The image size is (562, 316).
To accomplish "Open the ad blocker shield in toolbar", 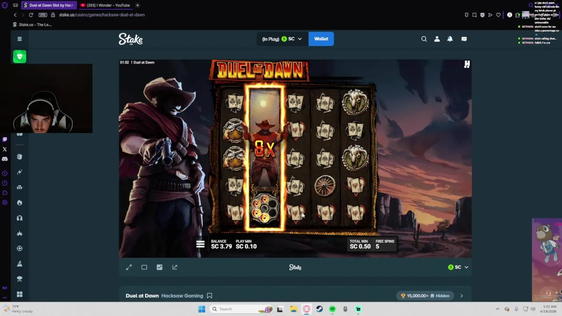I will (x=482, y=15).
